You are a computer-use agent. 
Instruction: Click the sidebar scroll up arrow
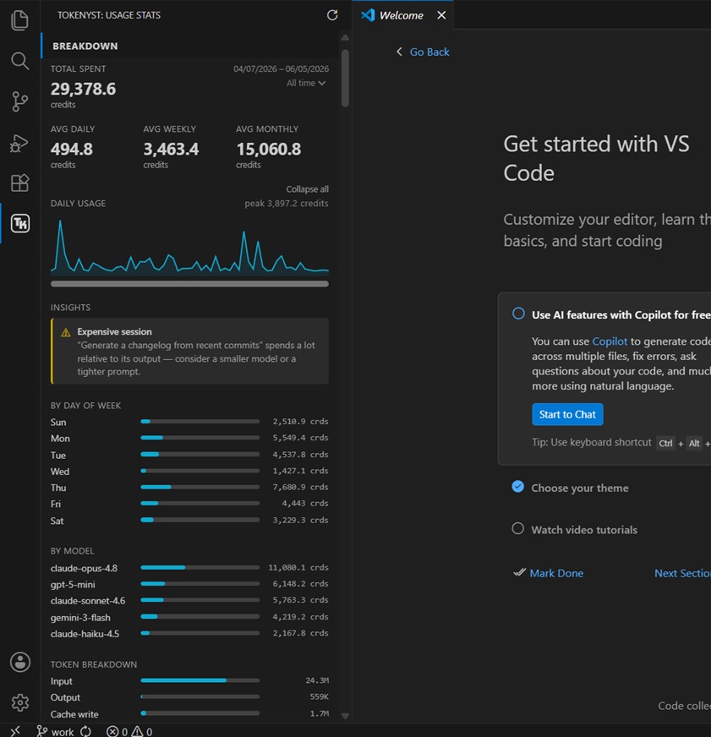(x=345, y=37)
